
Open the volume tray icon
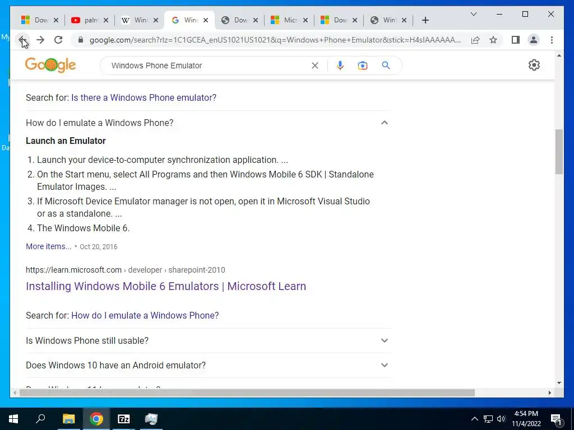[x=501, y=419]
